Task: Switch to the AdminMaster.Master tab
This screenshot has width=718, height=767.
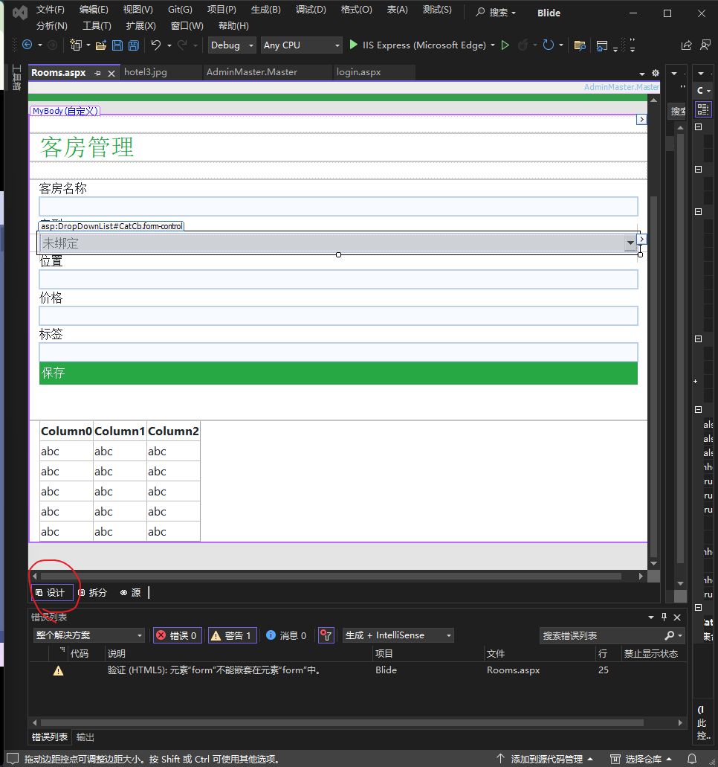Action: (x=252, y=72)
